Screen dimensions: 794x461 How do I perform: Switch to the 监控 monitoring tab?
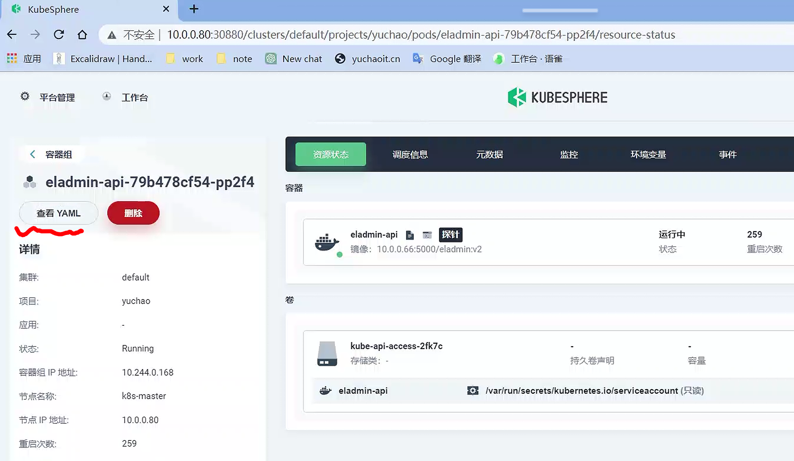pos(568,154)
